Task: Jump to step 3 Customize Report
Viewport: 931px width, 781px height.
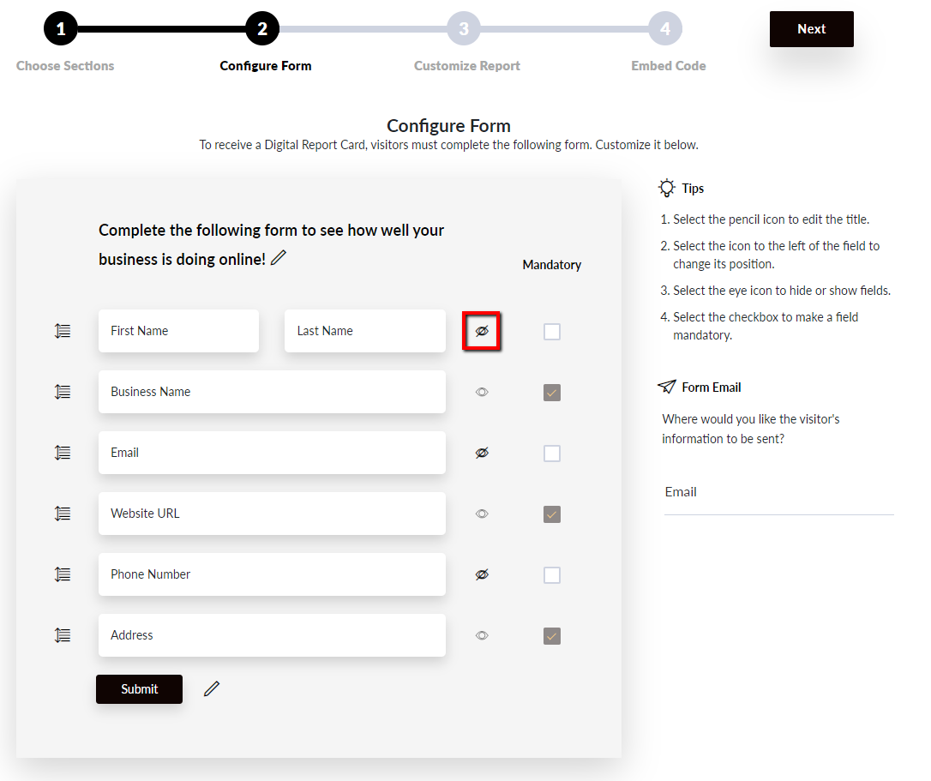Action: coord(464,28)
